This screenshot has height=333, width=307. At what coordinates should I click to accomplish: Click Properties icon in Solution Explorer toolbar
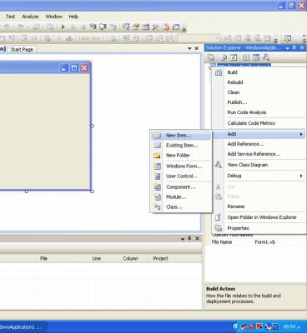tap(211, 57)
